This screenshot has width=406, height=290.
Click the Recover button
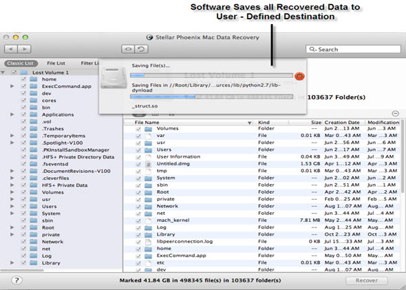click(367, 280)
